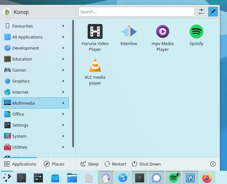Click the category list scrollbar
The height and width of the screenshot is (184, 227).
click(73, 84)
